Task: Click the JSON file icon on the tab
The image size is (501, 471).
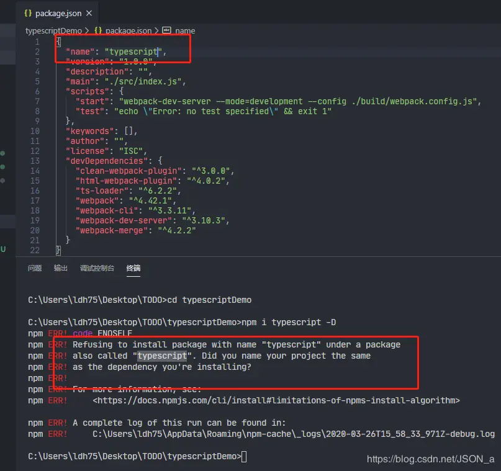Action: pos(28,13)
